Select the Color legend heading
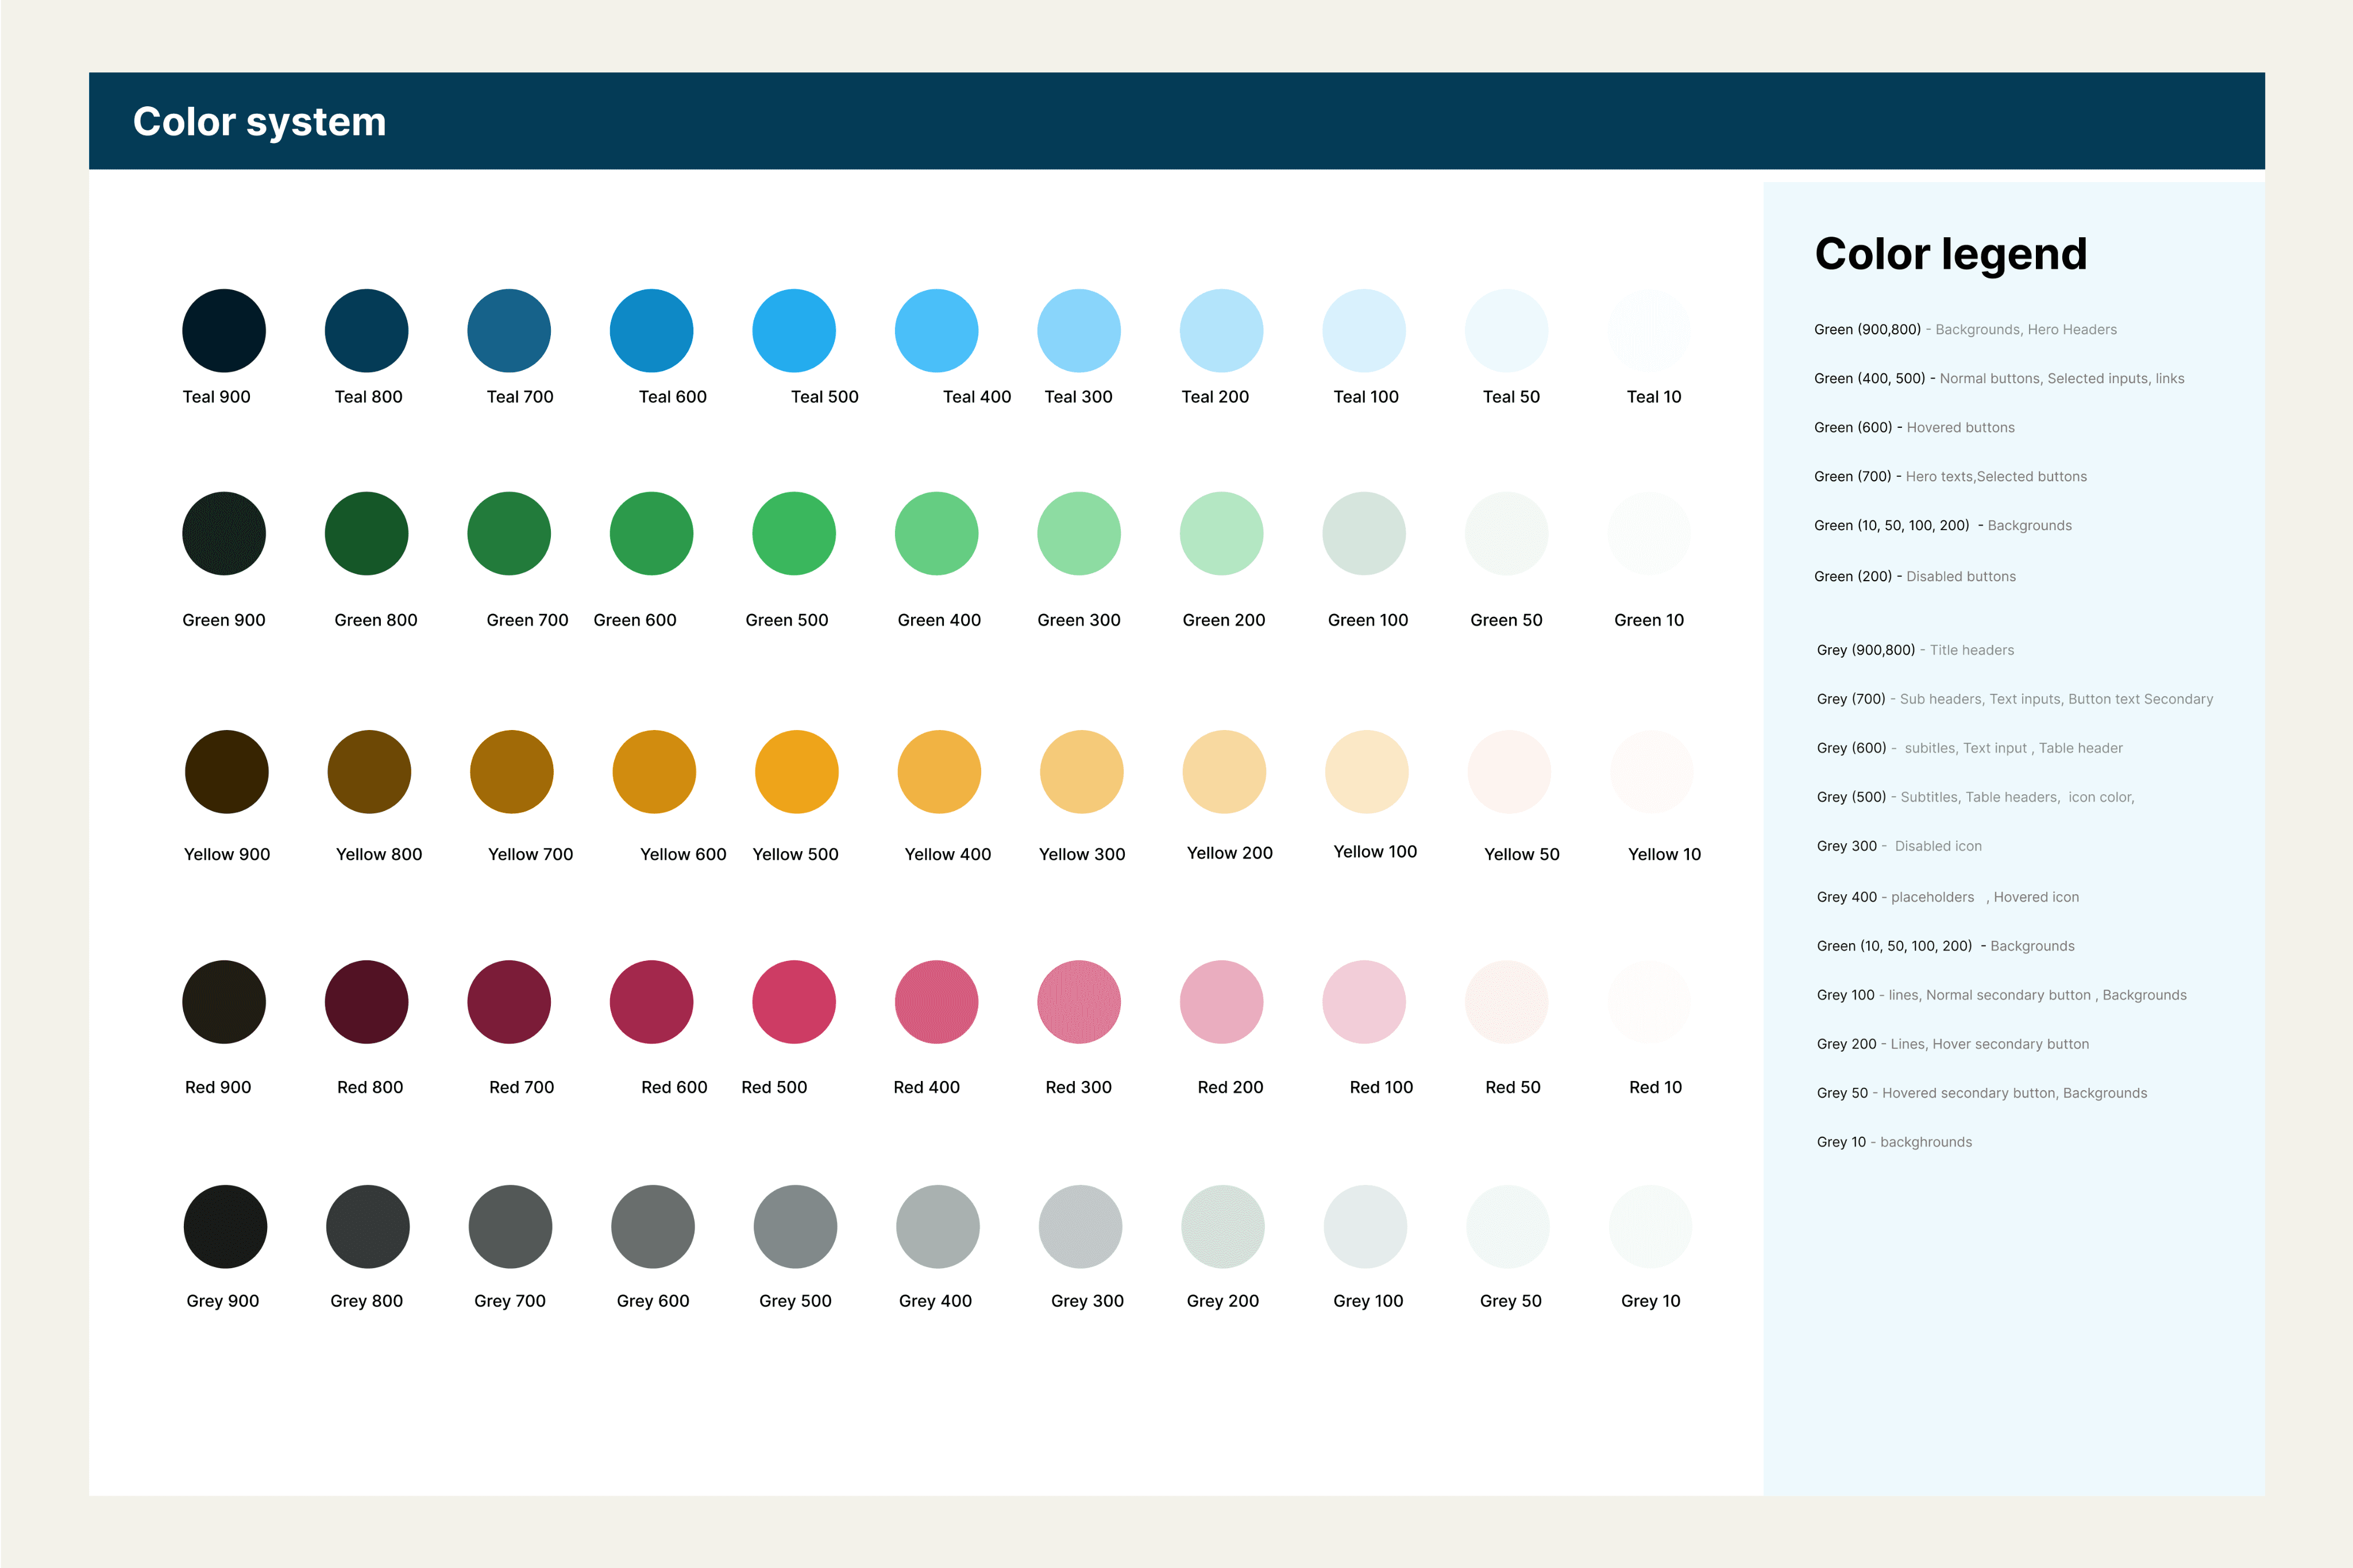 (1950, 254)
